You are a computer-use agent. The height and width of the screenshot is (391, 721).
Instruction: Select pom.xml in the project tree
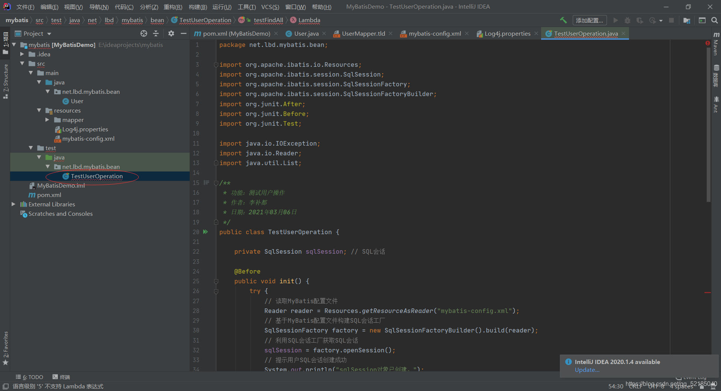coord(49,195)
